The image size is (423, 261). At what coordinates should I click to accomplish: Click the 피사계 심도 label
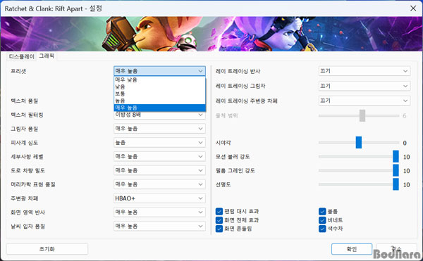24,143
